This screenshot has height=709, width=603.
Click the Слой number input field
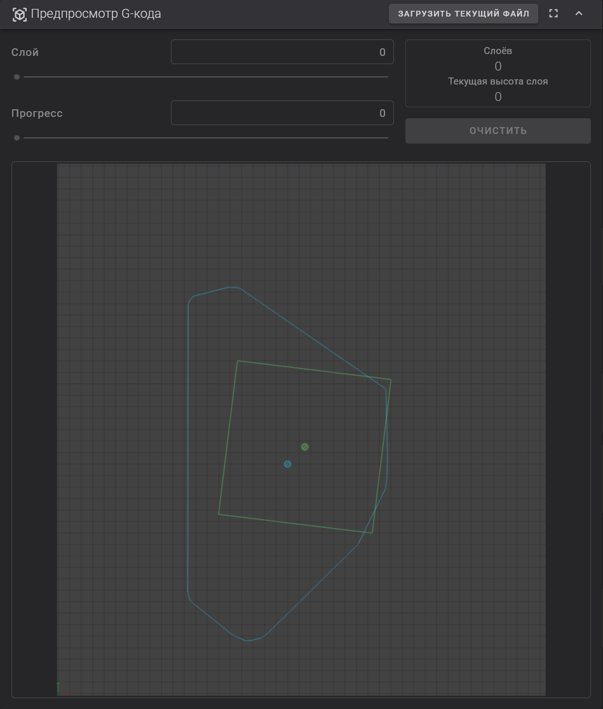click(x=282, y=52)
